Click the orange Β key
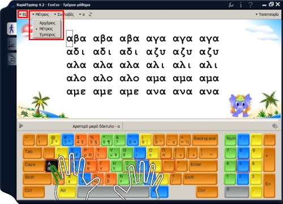 [111, 179]
